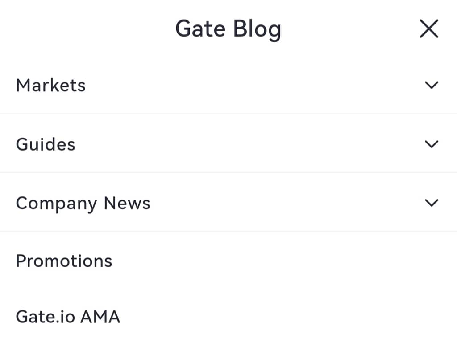Go to the Promotions page
This screenshot has height=363, width=457.
[x=64, y=261]
